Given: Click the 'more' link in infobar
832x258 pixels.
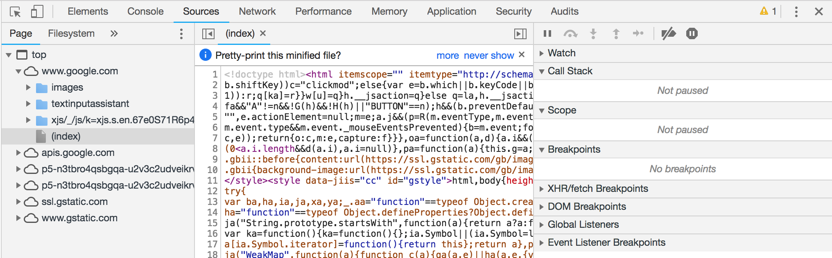Looking at the screenshot, I should [x=448, y=56].
